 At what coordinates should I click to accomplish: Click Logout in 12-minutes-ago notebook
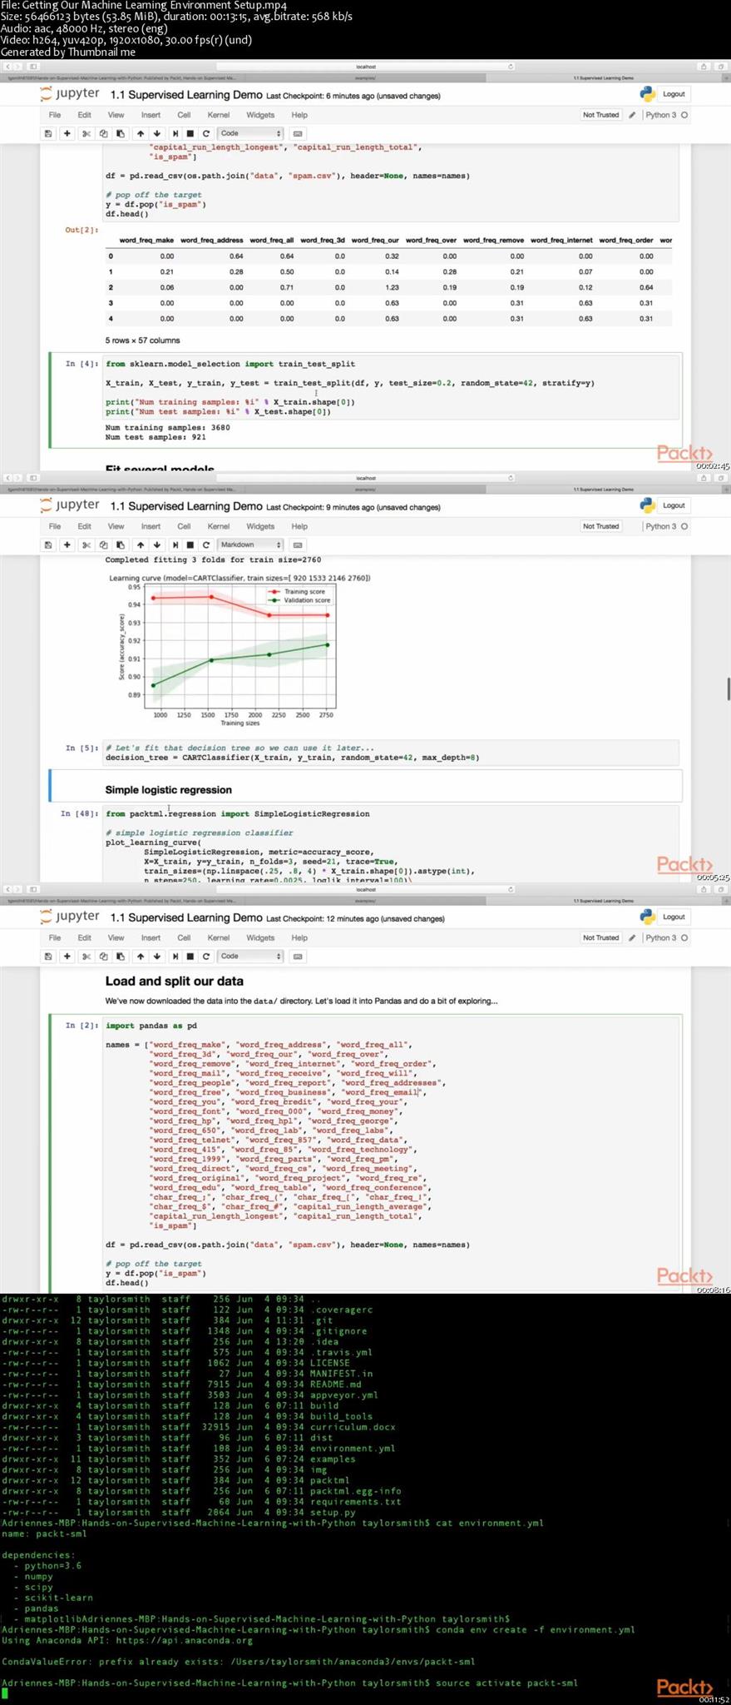click(x=674, y=917)
